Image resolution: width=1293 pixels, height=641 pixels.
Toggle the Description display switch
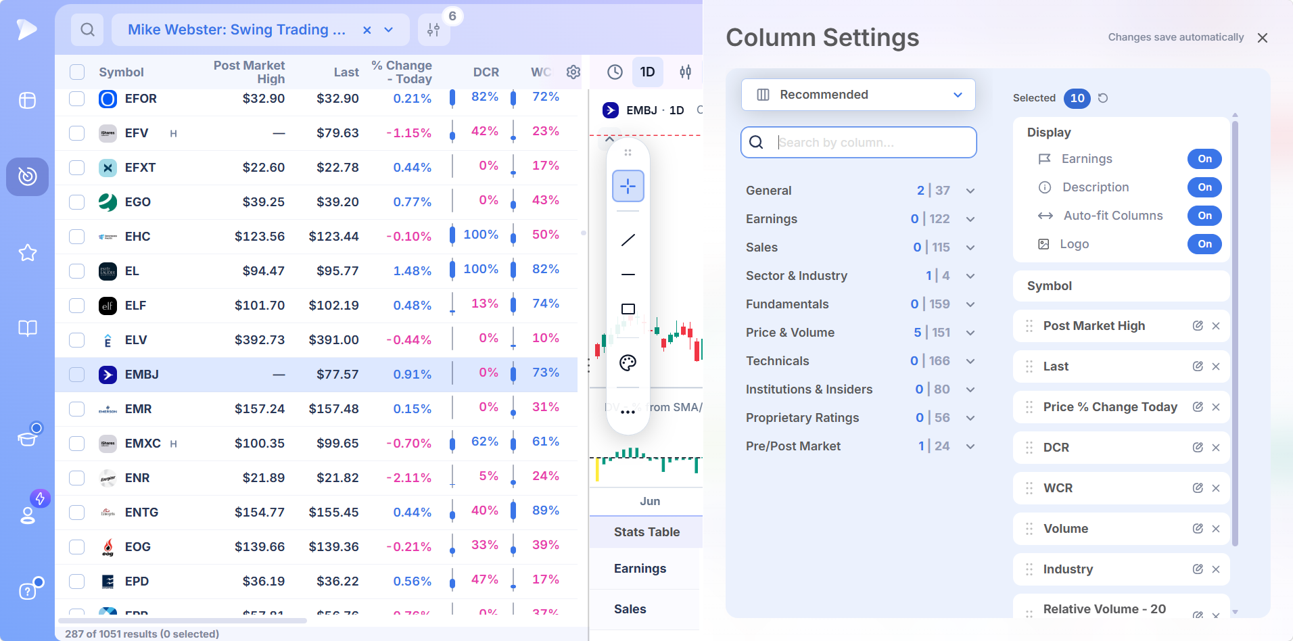(1204, 187)
